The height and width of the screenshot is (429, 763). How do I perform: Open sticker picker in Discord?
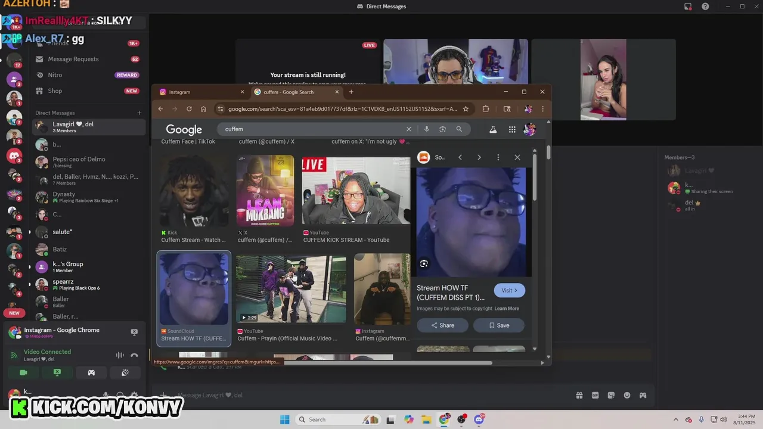[x=611, y=395]
